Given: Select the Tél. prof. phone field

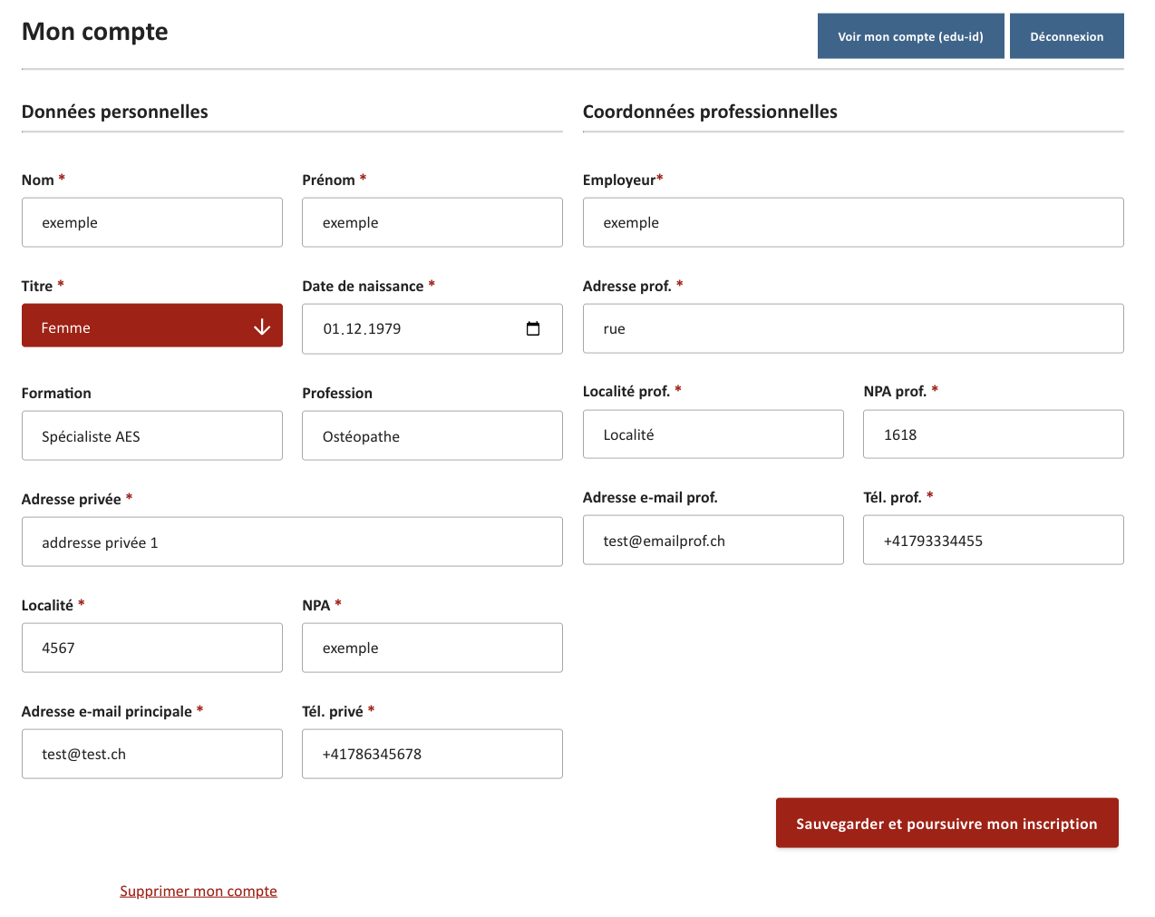Looking at the screenshot, I should click(x=993, y=541).
